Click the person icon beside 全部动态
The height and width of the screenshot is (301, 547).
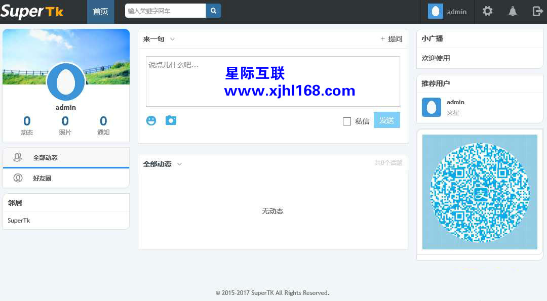(17, 157)
